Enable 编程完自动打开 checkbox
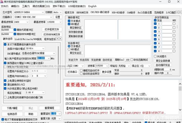 81,70
